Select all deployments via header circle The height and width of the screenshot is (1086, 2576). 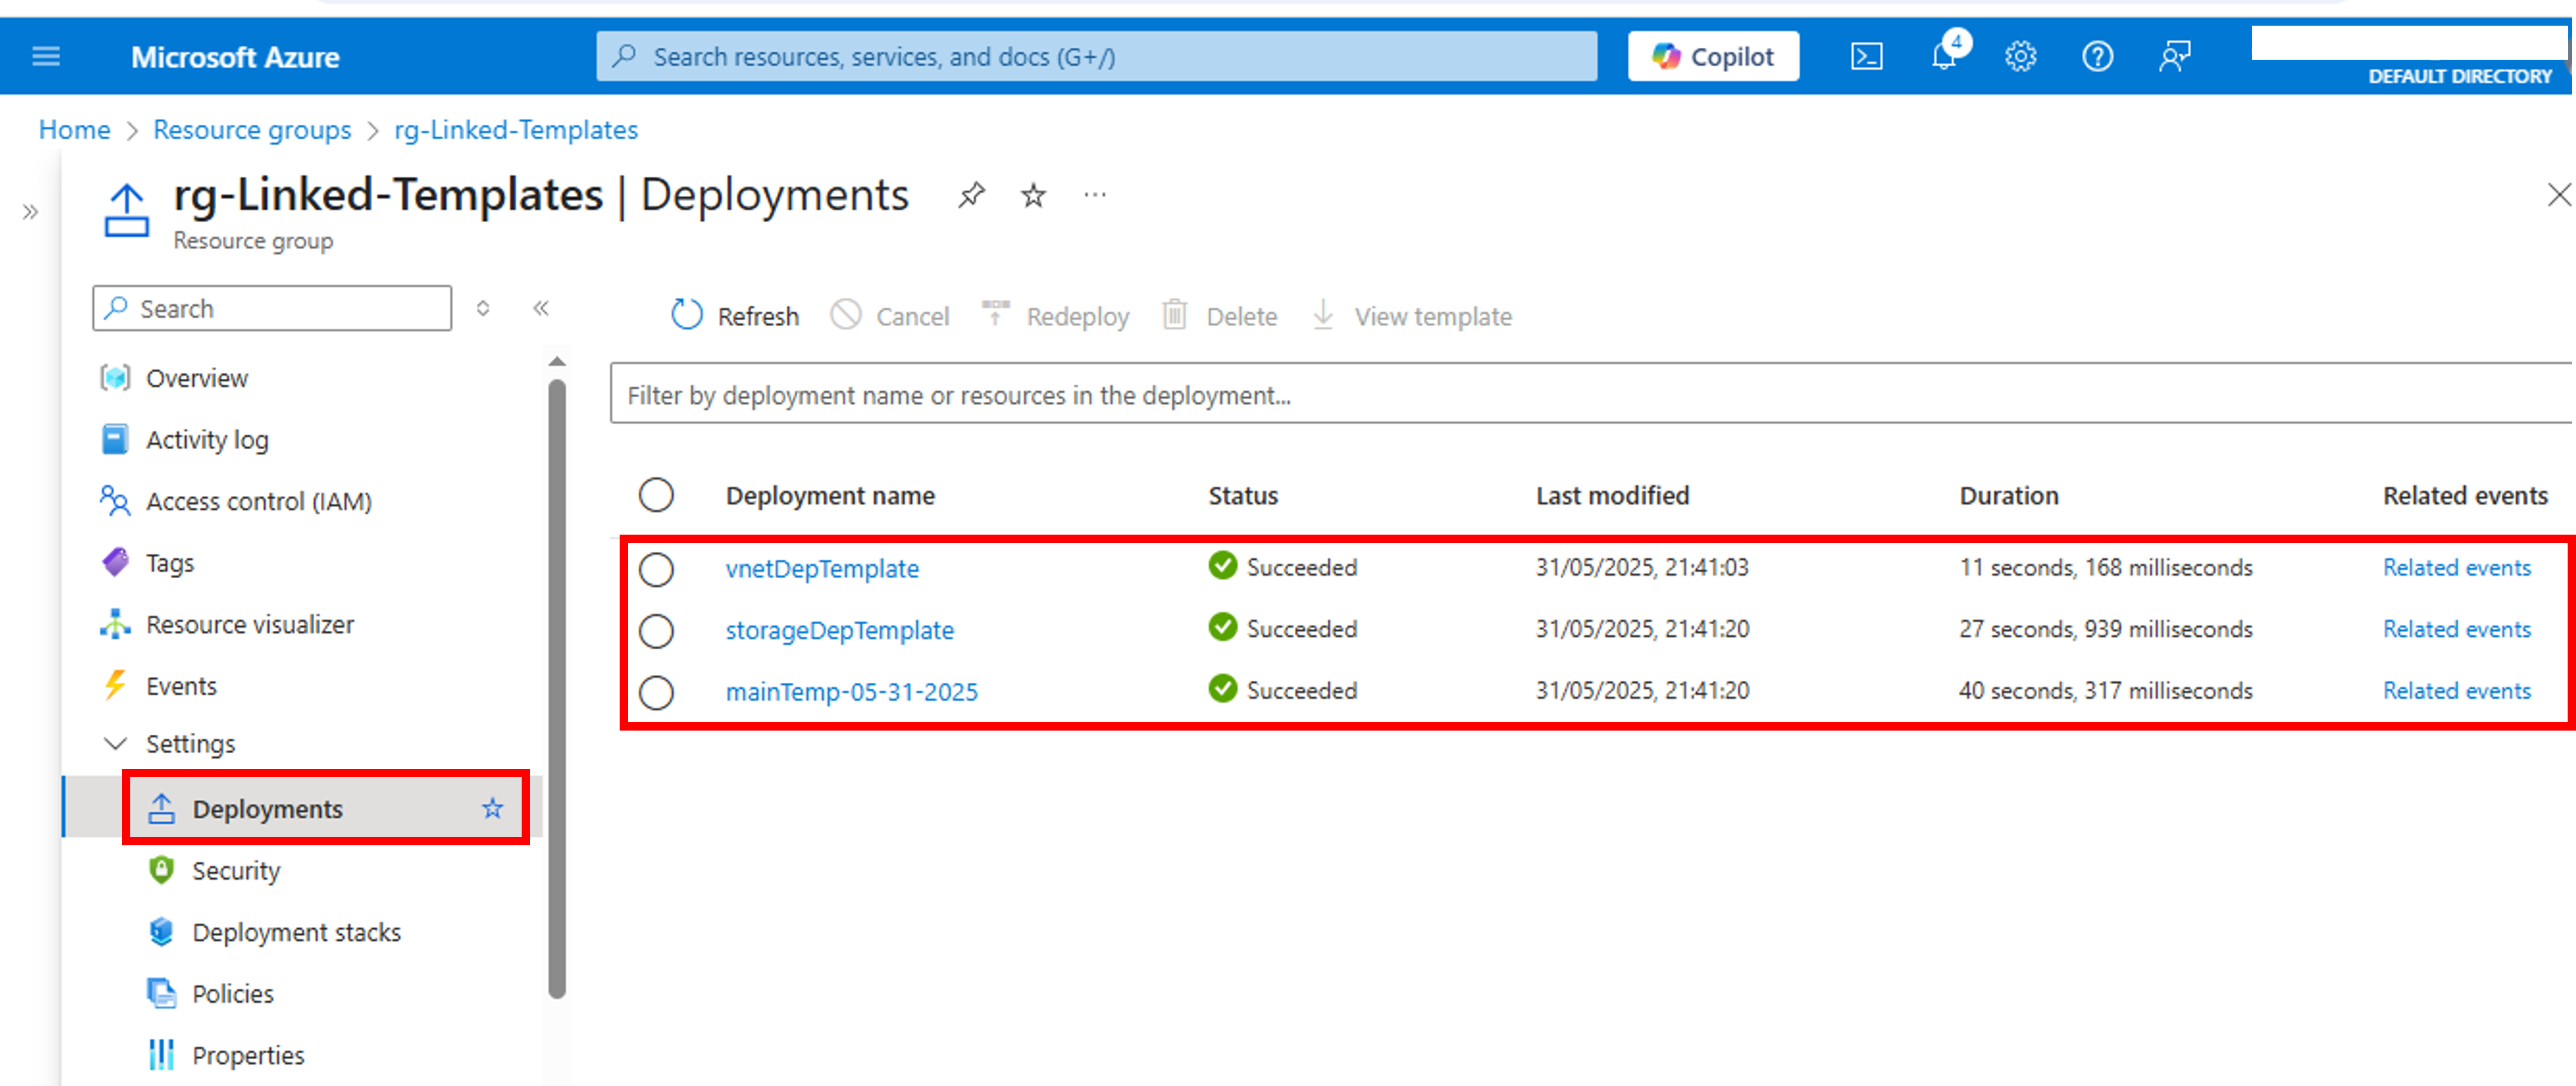[x=657, y=494]
